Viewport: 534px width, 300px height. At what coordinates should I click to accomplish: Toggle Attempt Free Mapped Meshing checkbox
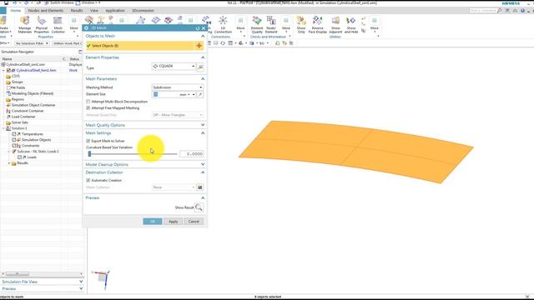[x=88, y=107]
